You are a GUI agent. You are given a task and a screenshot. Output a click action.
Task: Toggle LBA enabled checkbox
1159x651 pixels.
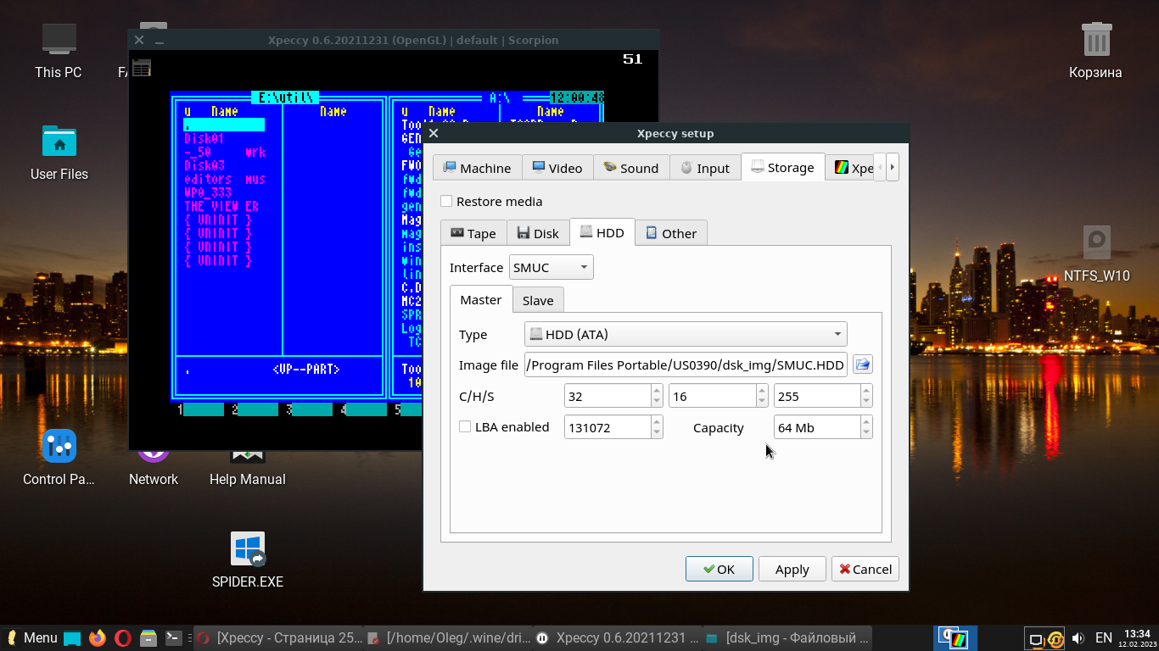pos(465,426)
